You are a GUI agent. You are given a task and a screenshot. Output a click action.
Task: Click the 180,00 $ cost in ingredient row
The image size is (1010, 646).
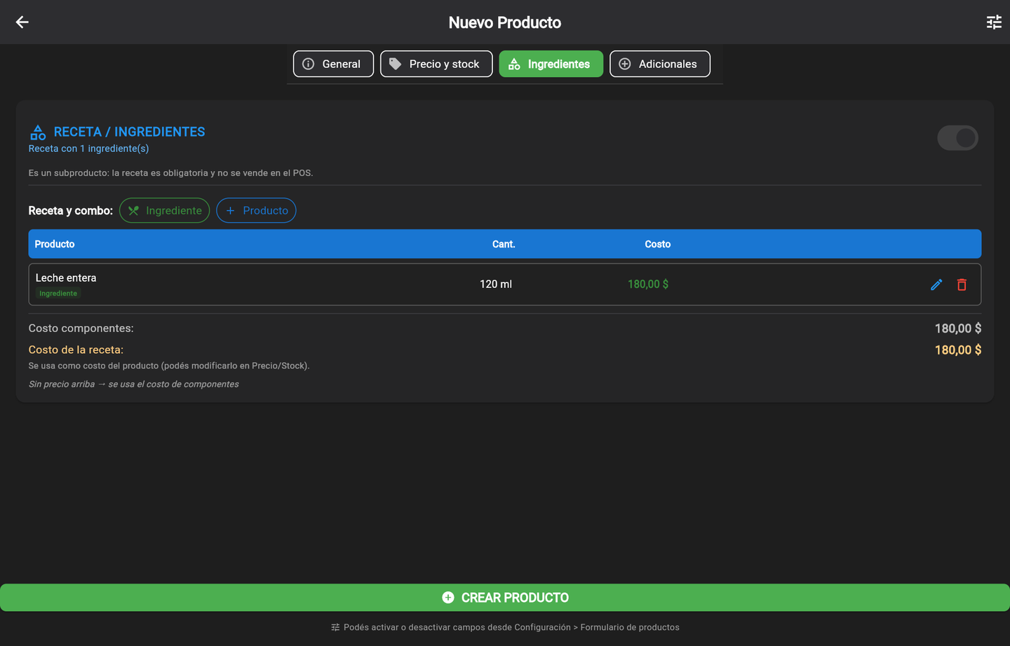pyautogui.click(x=648, y=284)
